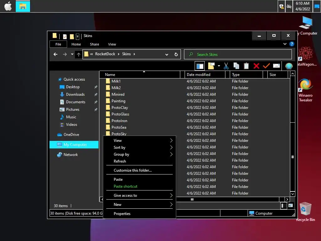Select Documents in navigation pane
Viewport: 321px width, 241px height.
tap(76, 102)
